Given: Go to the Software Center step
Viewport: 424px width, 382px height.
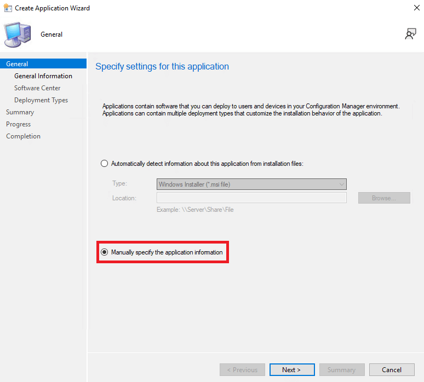Looking at the screenshot, I should pyautogui.click(x=37, y=88).
